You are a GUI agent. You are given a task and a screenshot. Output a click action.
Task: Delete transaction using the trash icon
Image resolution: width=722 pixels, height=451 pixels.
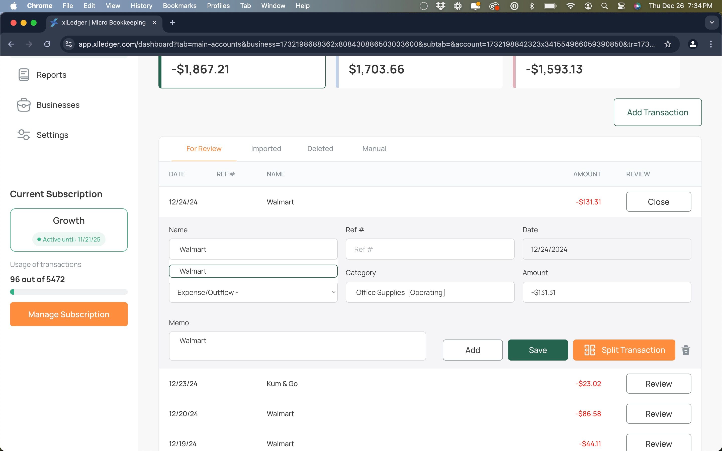pos(686,350)
